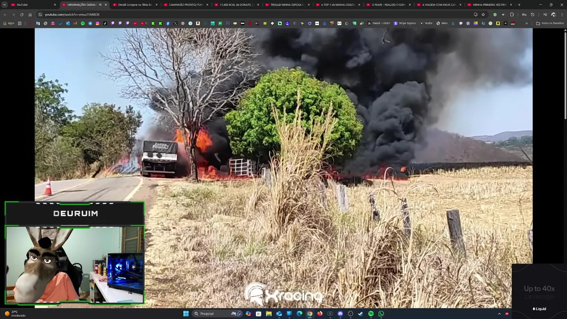Open WhatsApp from the taskbar

click(x=381, y=314)
